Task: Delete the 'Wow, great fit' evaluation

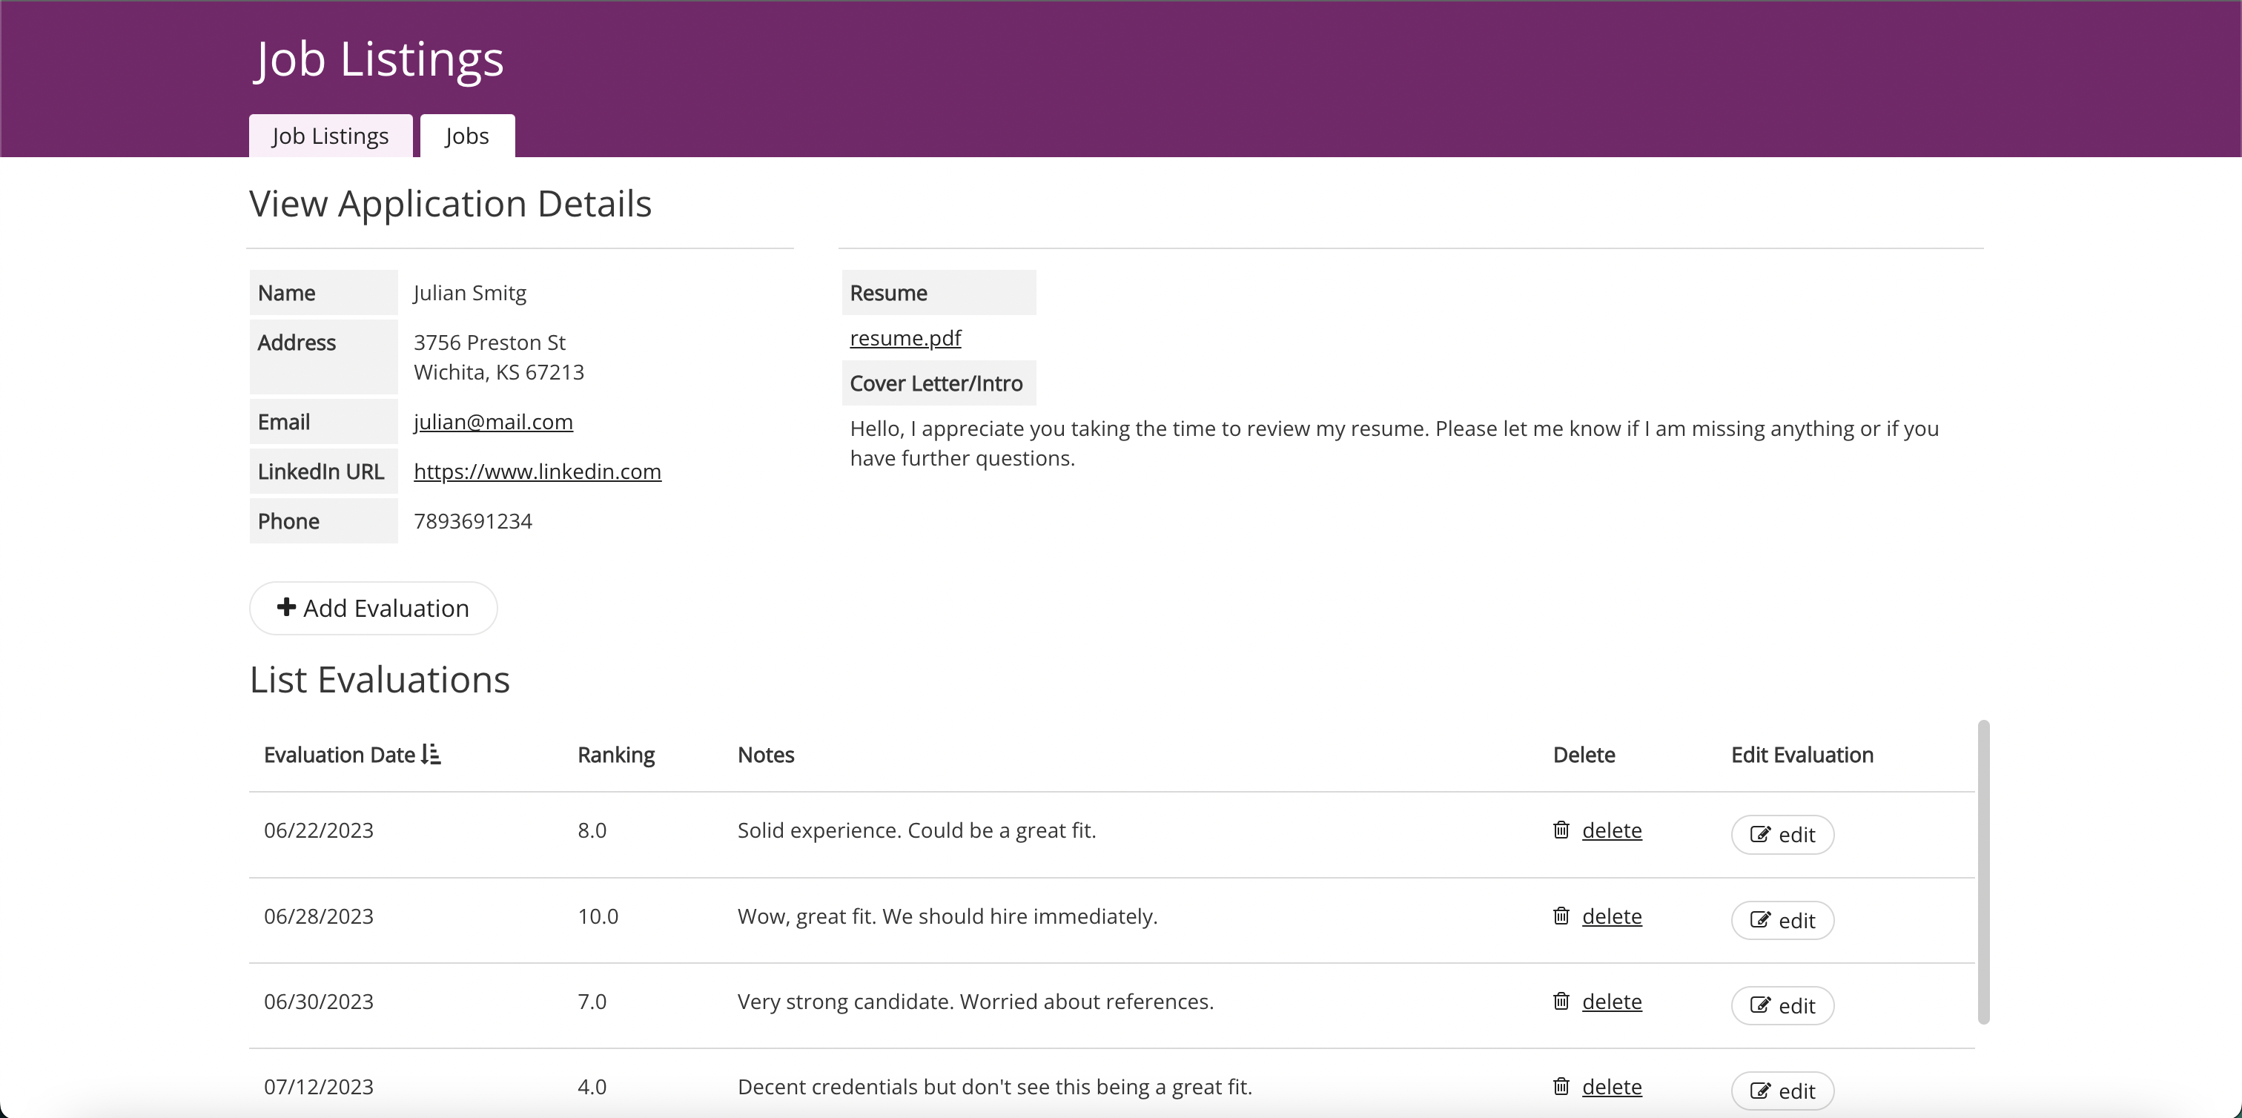Action: tap(1611, 916)
